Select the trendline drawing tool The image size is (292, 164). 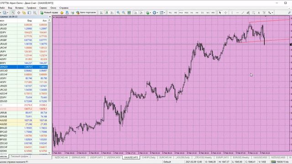[x=243, y=13]
